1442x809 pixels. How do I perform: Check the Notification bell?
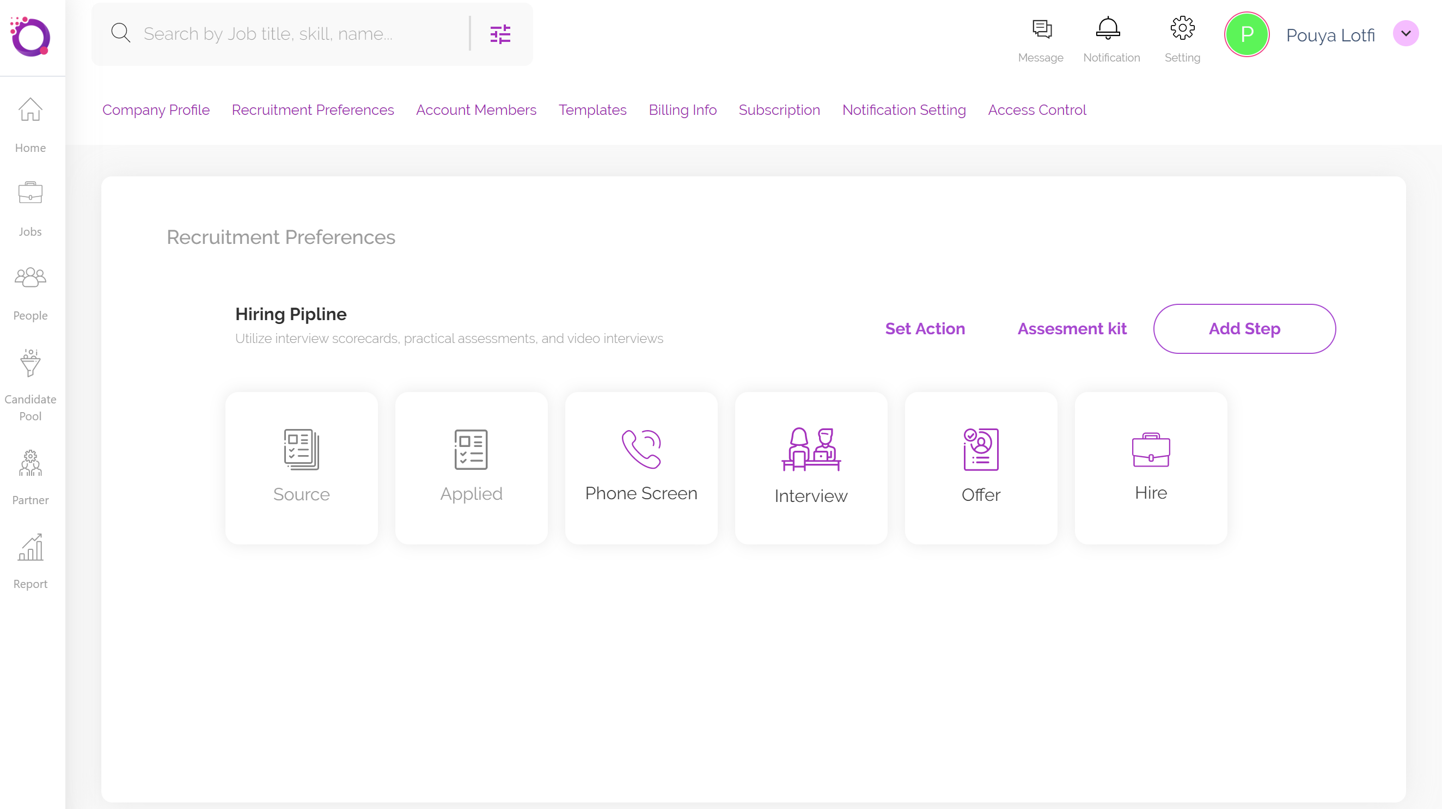[x=1107, y=28]
